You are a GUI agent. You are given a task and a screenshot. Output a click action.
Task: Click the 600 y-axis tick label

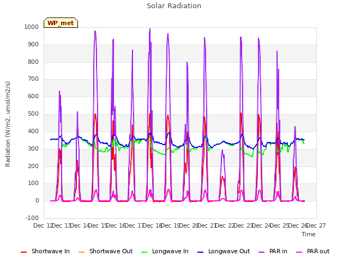pyautogui.click(x=33, y=97)
